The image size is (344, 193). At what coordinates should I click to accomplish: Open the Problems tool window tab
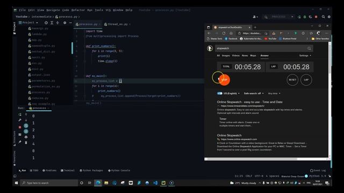[x=49, y=170]
